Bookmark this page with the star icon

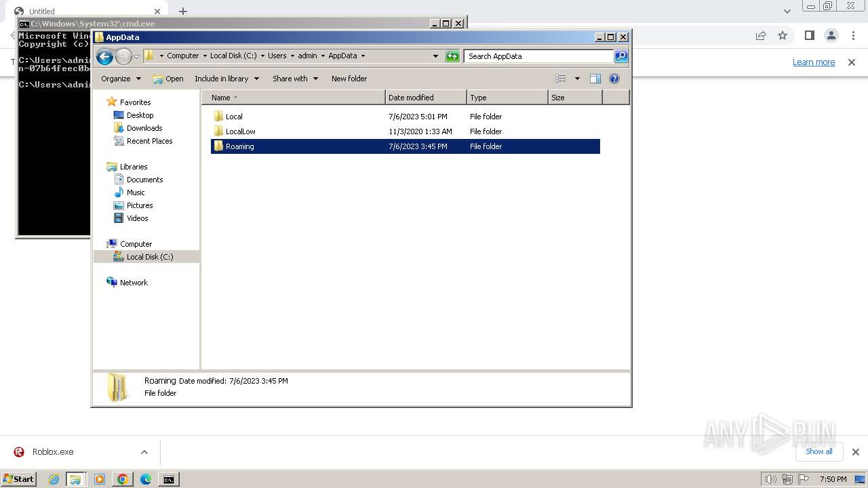click(x=783, y=35)
